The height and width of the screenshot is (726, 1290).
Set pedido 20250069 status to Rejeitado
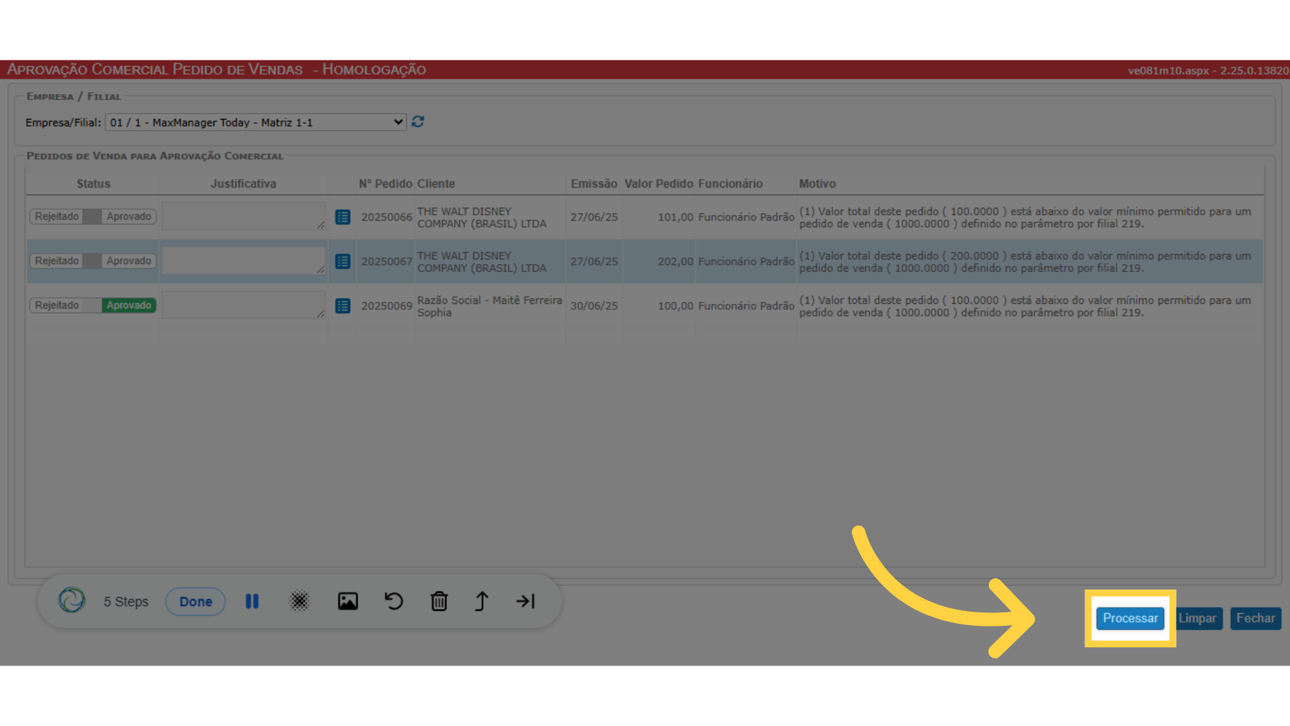pyautogui.click(x=57, y=305)
